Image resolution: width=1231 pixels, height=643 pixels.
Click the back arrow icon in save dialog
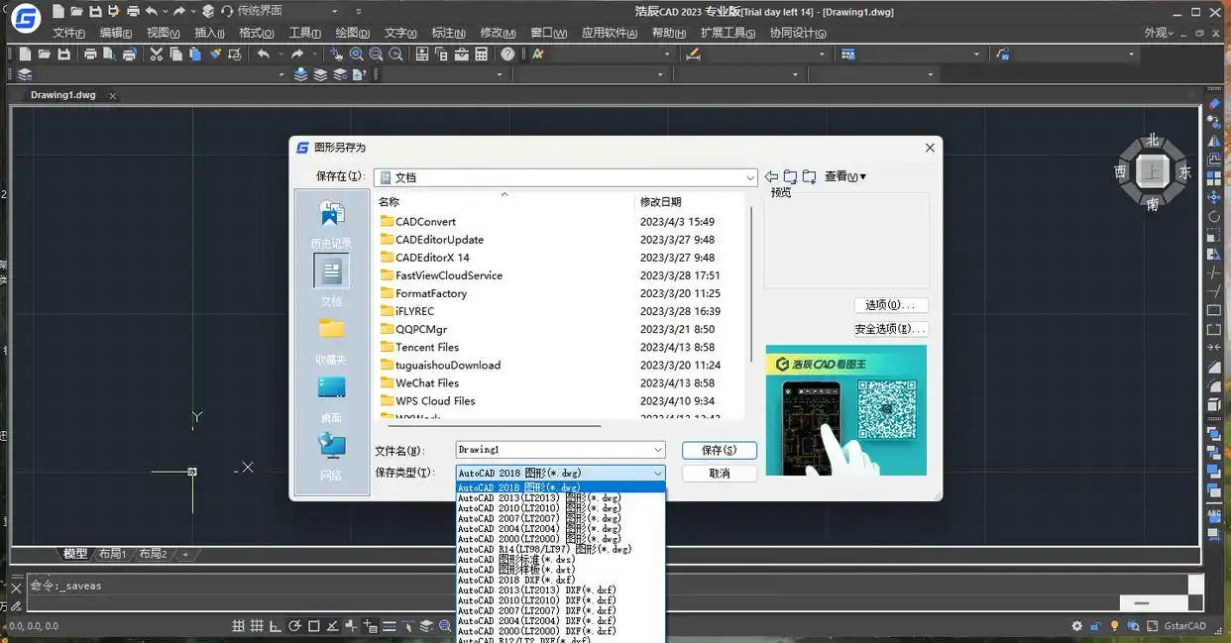click(x=772, y=176)
